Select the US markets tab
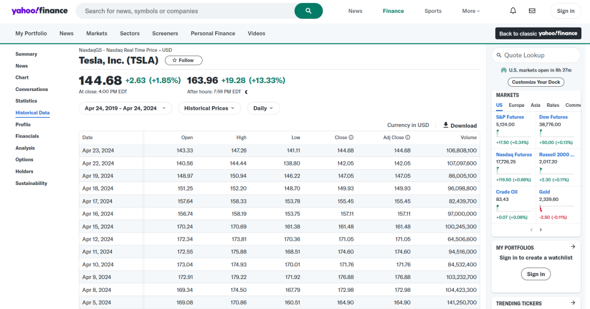 coord(499,106)
